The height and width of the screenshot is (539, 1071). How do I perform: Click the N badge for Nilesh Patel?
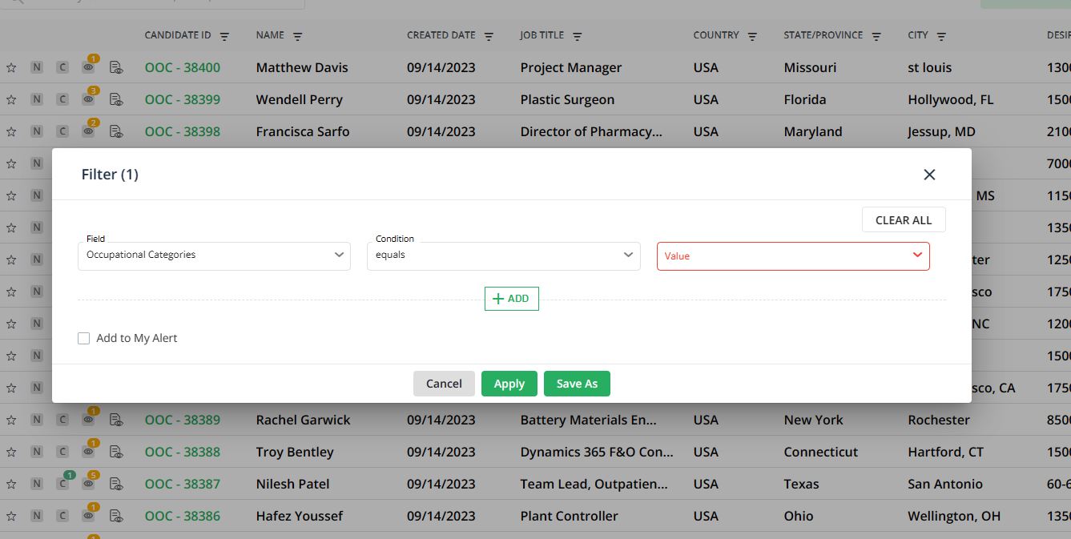tap(36, 485)
